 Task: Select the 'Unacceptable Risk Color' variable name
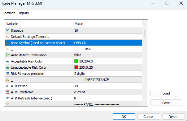[28, 67]
